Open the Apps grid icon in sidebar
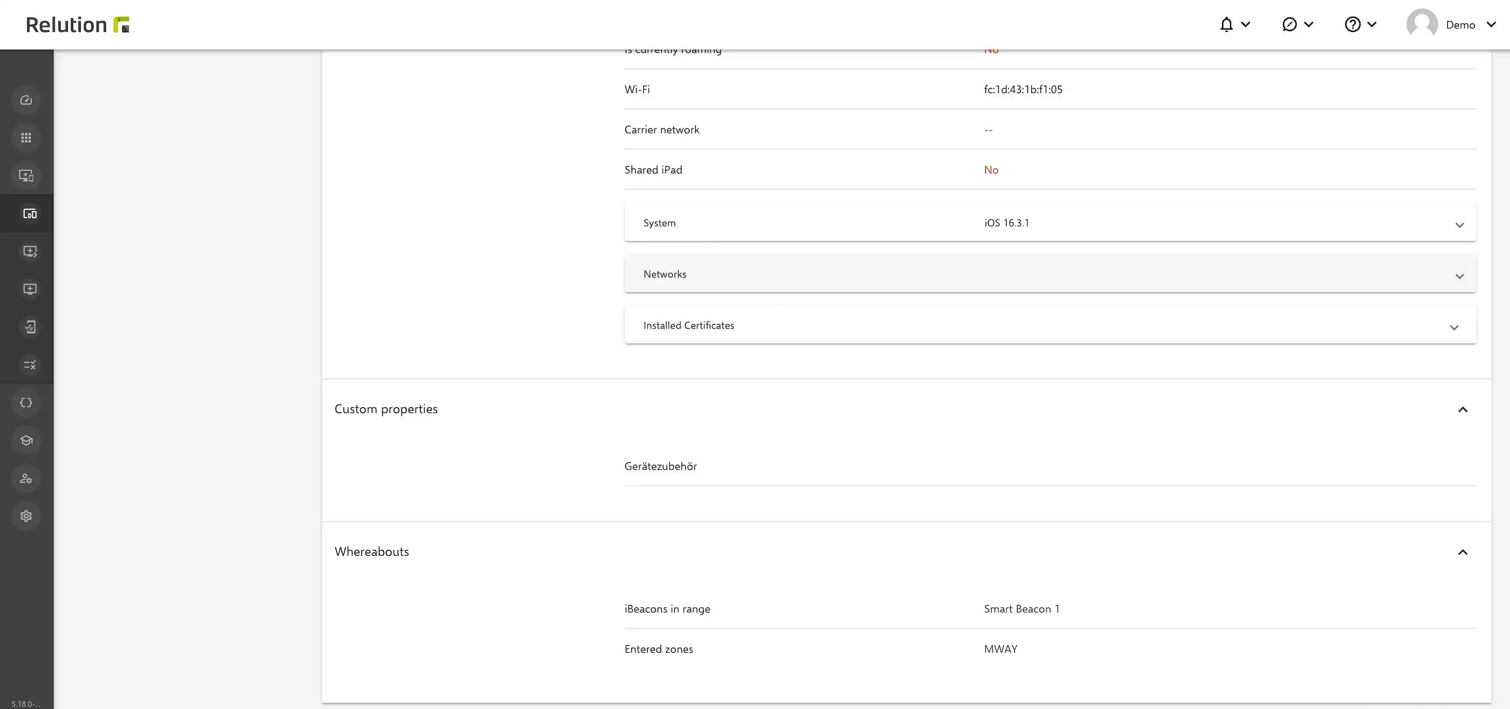The width and height of the screenshot is (1510, 709). (x=26, y=137)
